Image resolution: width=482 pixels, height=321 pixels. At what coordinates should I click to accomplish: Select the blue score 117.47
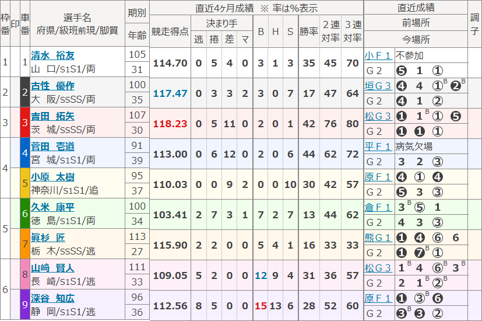coord(170,93)
